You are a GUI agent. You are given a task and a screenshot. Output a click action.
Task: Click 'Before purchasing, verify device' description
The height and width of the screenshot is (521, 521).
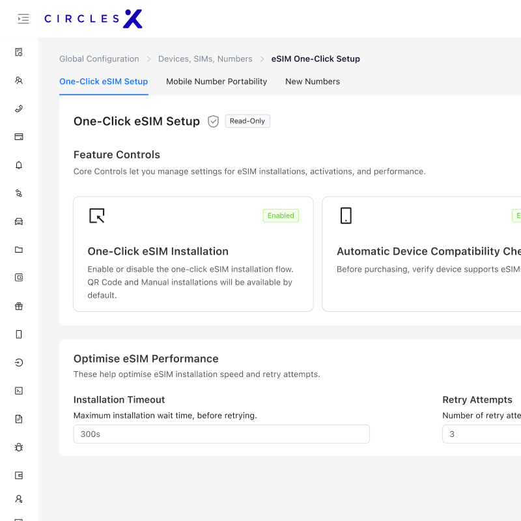429,269
